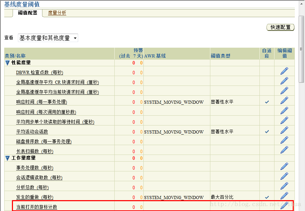Click SYSTEM_MOVING_WINDOW in 响应时间 (每一事务处理) row
This screenshot has width=305, height=211.
coord(174,102)
